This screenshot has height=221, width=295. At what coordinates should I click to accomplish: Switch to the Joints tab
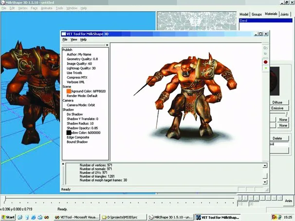coord(284,14)
